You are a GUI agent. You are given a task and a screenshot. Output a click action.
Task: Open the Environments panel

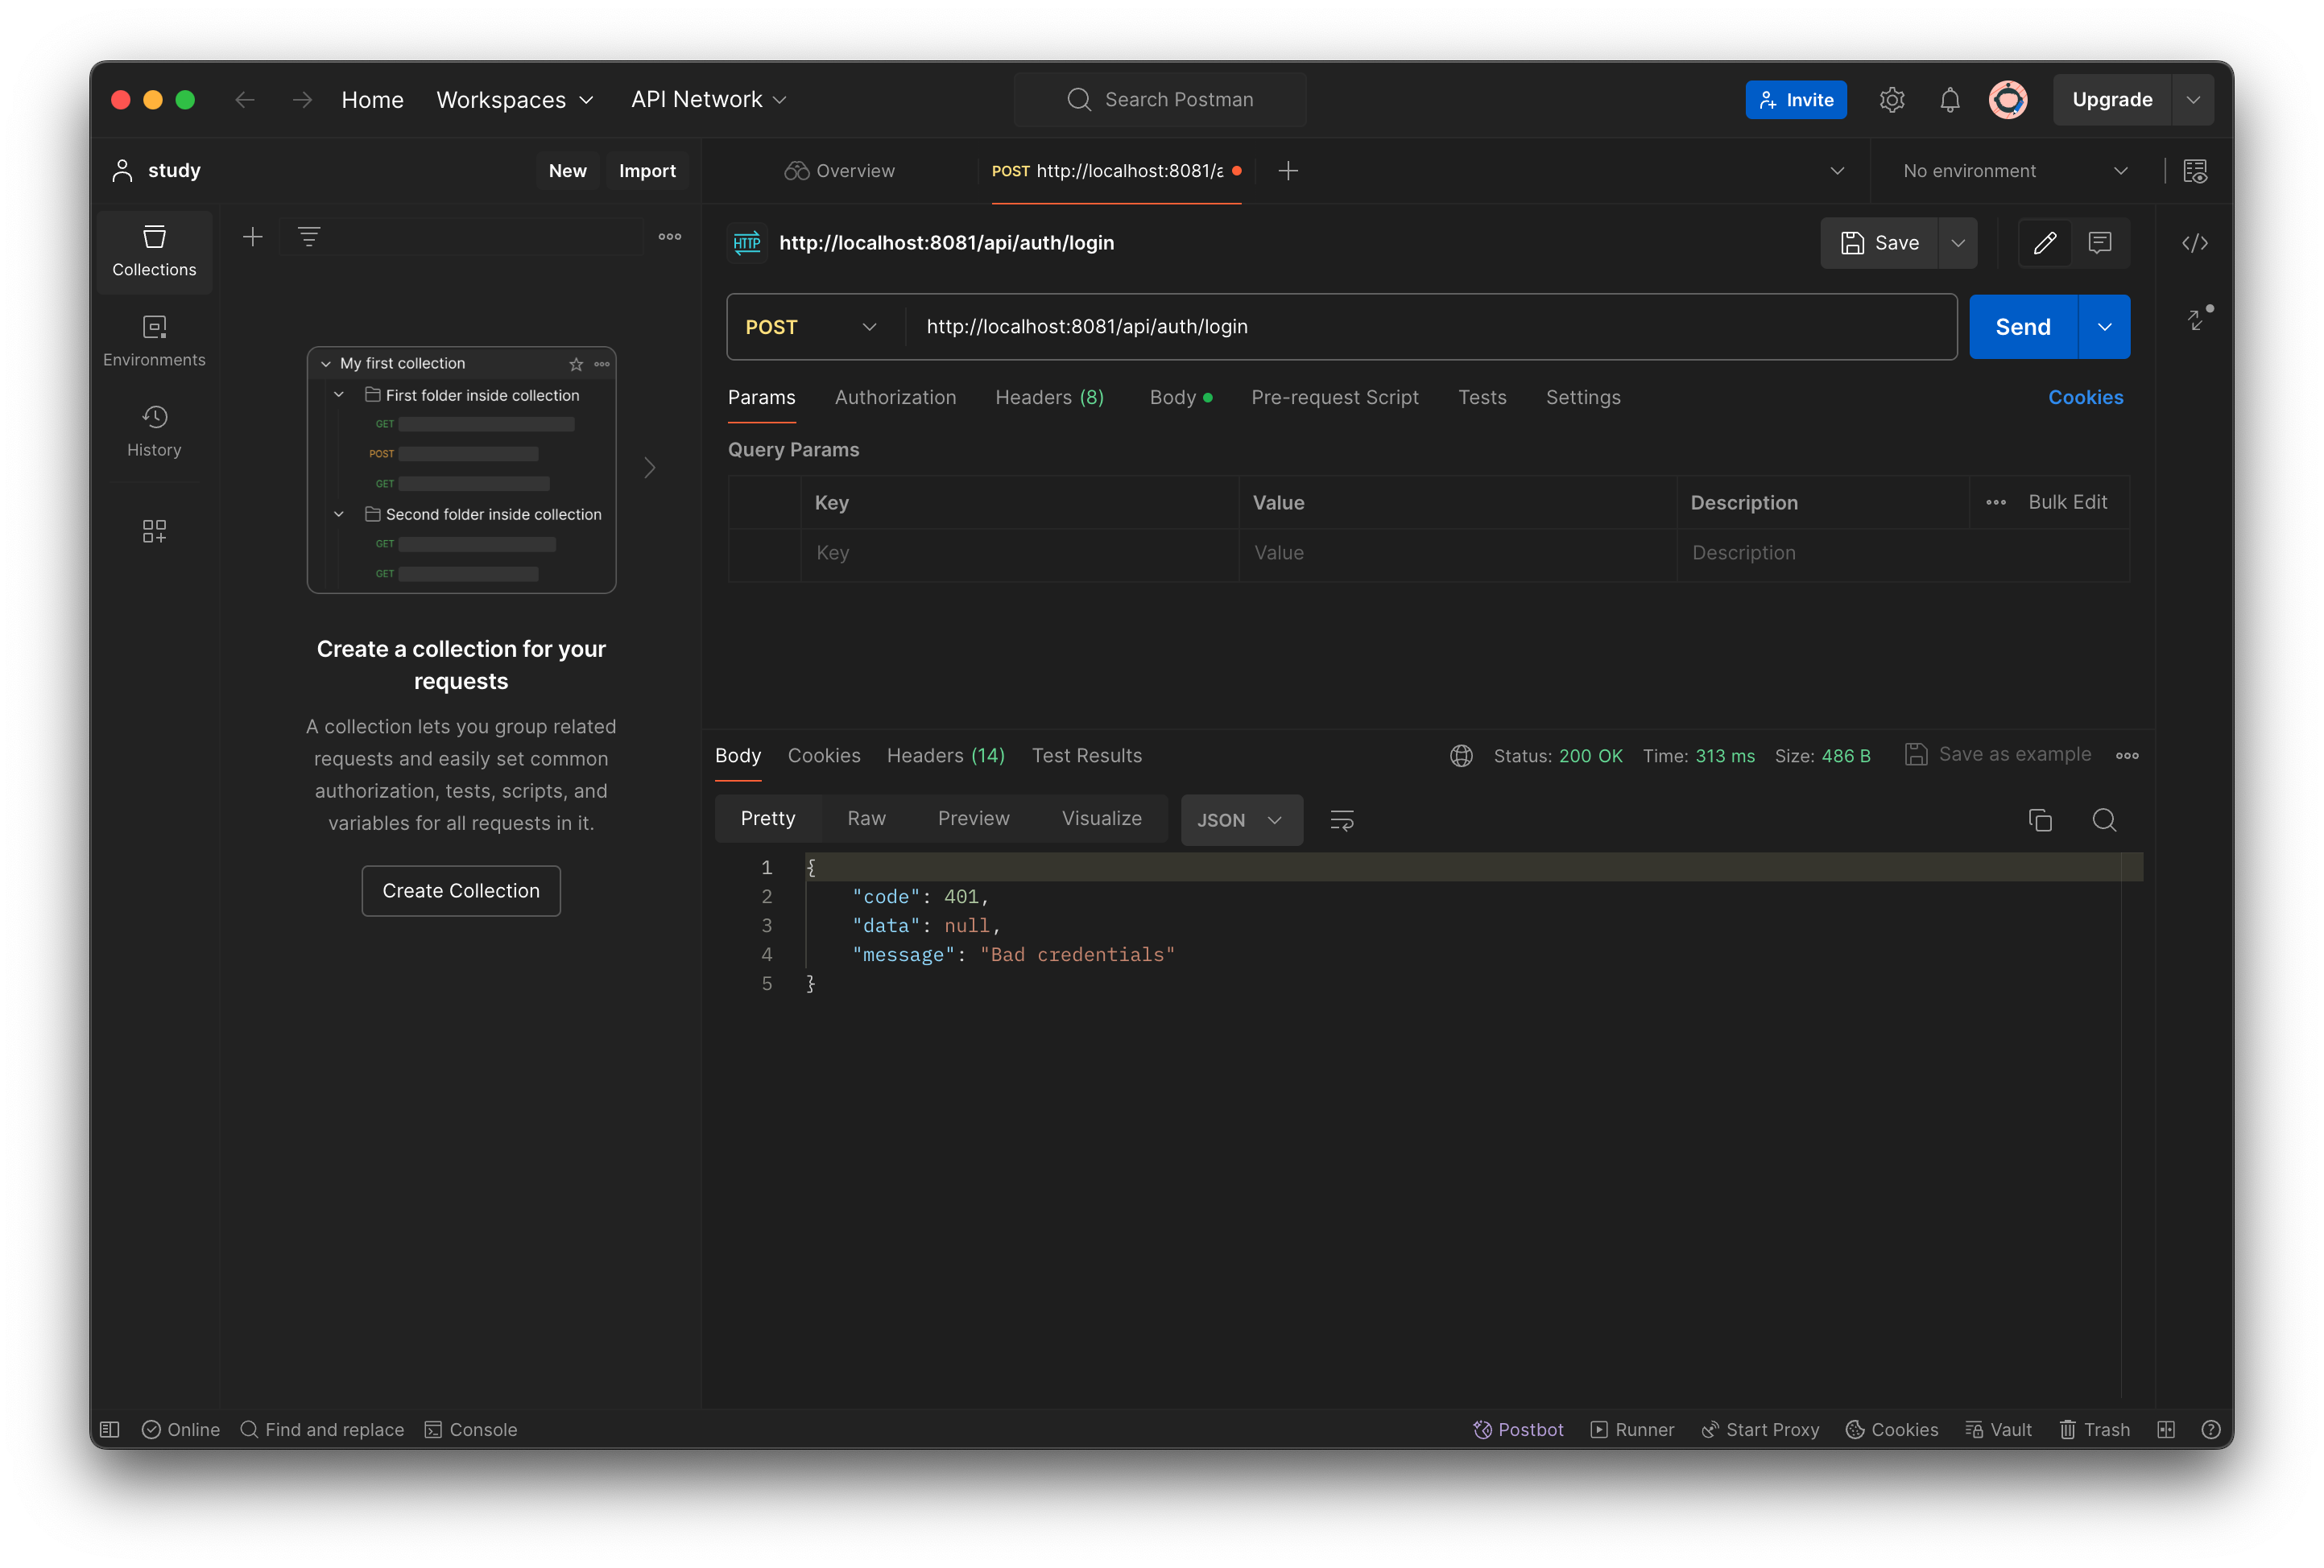[x=154, y=340]
